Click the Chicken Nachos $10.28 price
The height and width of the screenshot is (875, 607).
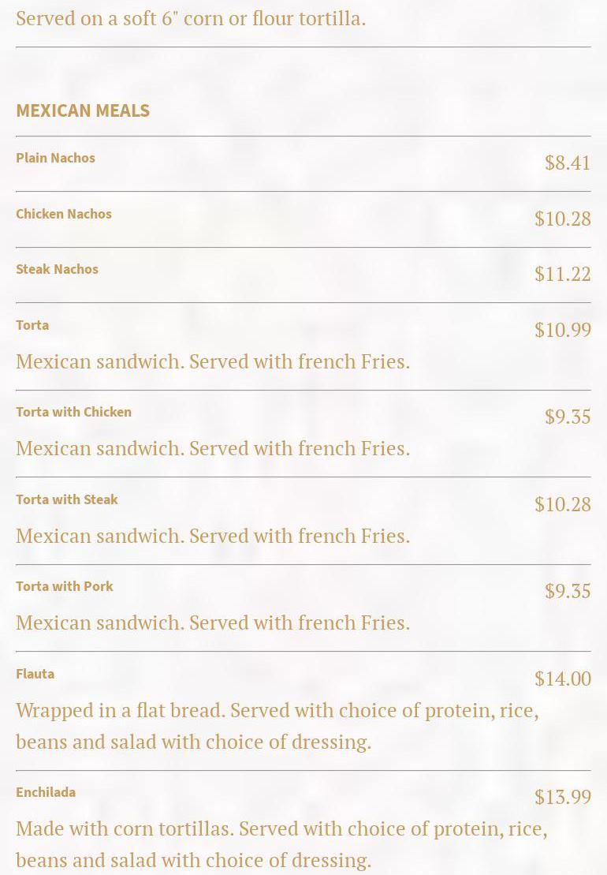(562, 219)
